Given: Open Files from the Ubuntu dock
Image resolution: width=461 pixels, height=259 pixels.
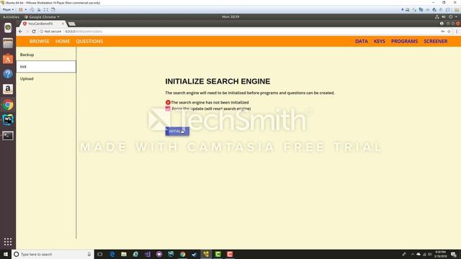Looking at the screenshot, I should (x=8, y=43).
